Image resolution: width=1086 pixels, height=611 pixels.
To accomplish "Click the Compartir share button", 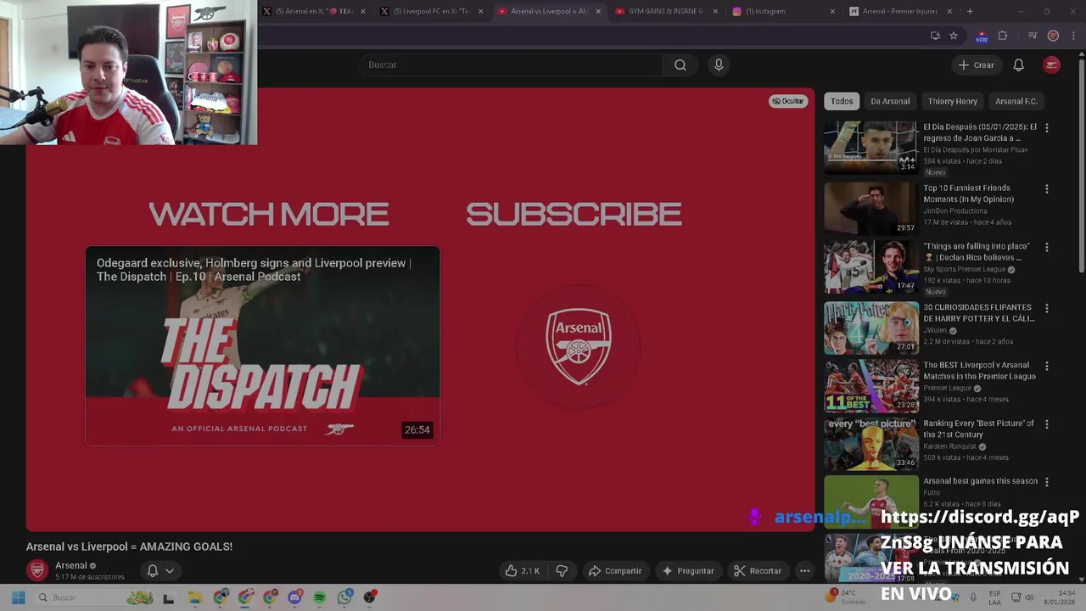I will click(614, 571).
